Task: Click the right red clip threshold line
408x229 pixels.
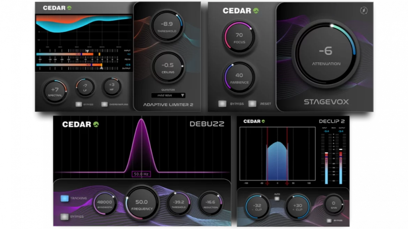Action: coord(287,156)
